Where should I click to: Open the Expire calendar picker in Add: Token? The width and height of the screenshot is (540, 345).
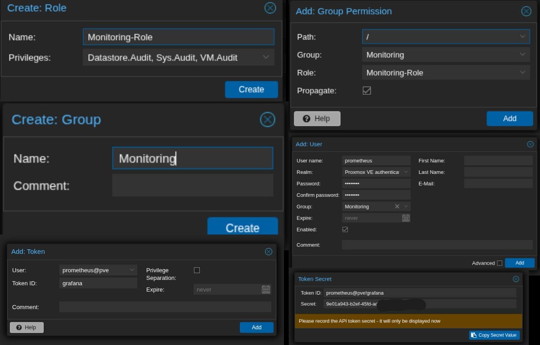tap(266, 289)
